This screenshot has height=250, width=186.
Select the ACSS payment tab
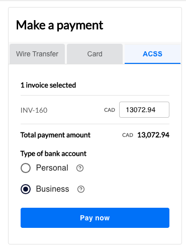(x=152, y=54)
